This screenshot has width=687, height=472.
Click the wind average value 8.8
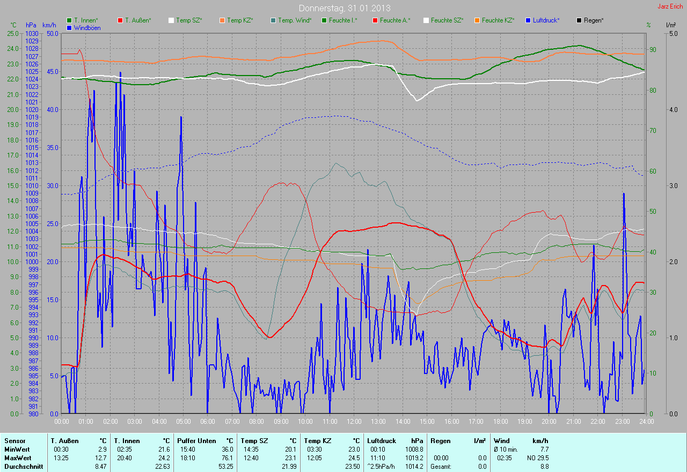pyautogui.click(x=545, y=467)
